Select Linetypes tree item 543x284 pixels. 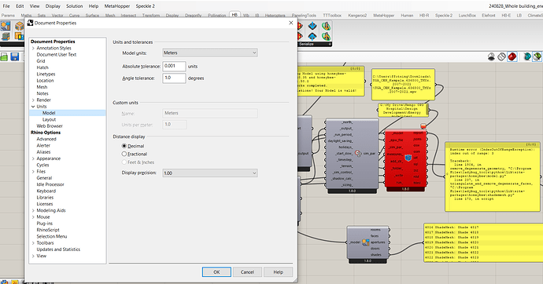coord(46,75)
